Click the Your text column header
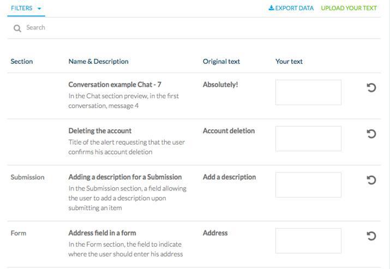Image resolution: width=390 pixels, height=269 pixels. point(289,62)
